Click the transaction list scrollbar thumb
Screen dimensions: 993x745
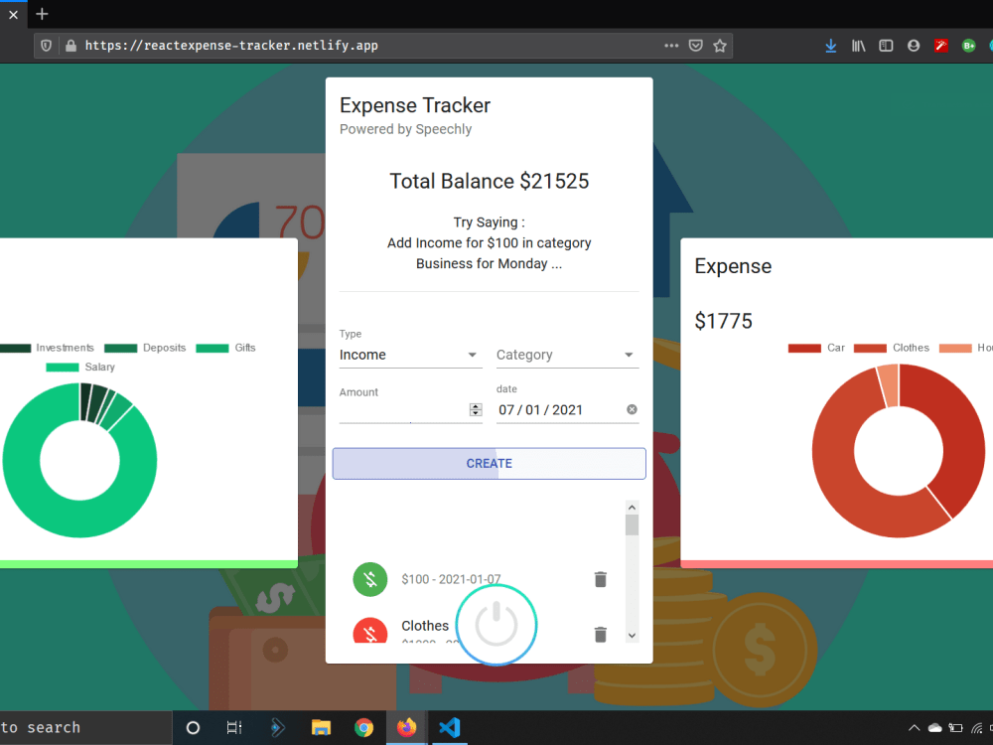point(632,525)
